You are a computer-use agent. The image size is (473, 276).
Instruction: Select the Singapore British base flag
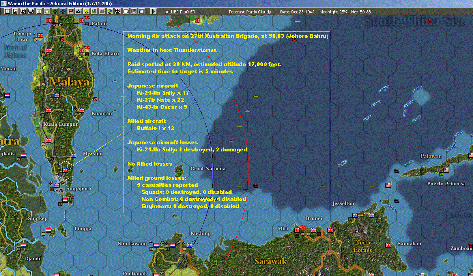click(57, 185)
